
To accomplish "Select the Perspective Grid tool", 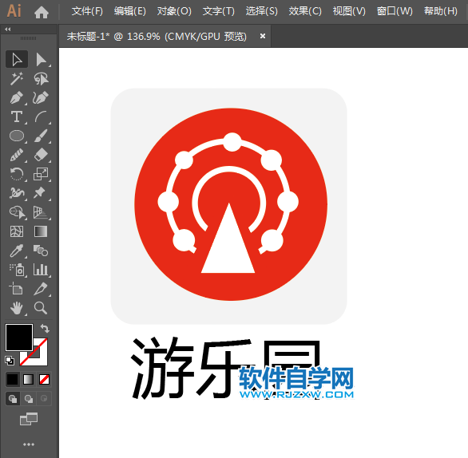I will (x=41, y=212).
